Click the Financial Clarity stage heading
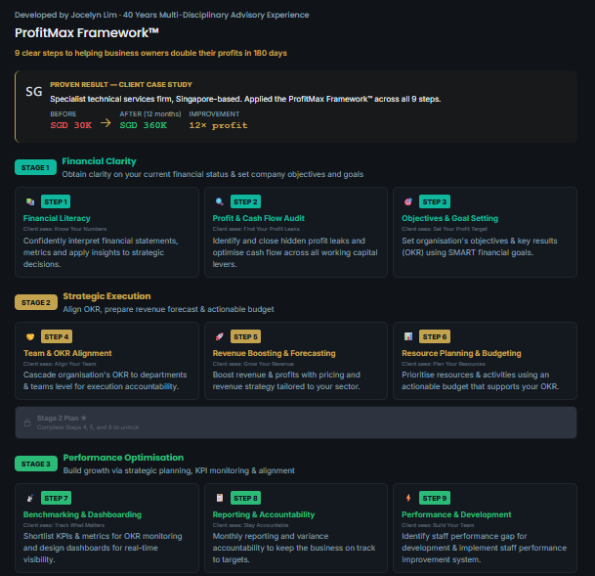 coord(99,161)
